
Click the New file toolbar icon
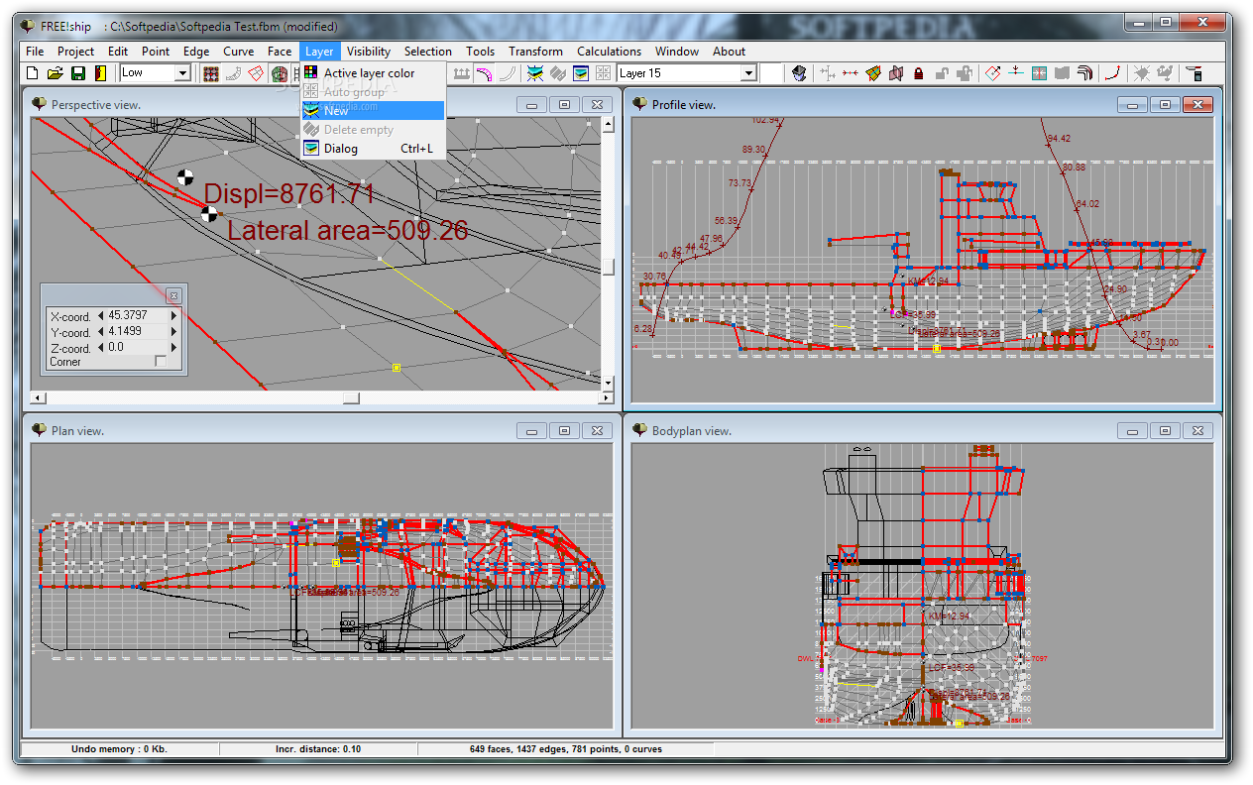tap(32, 73)
